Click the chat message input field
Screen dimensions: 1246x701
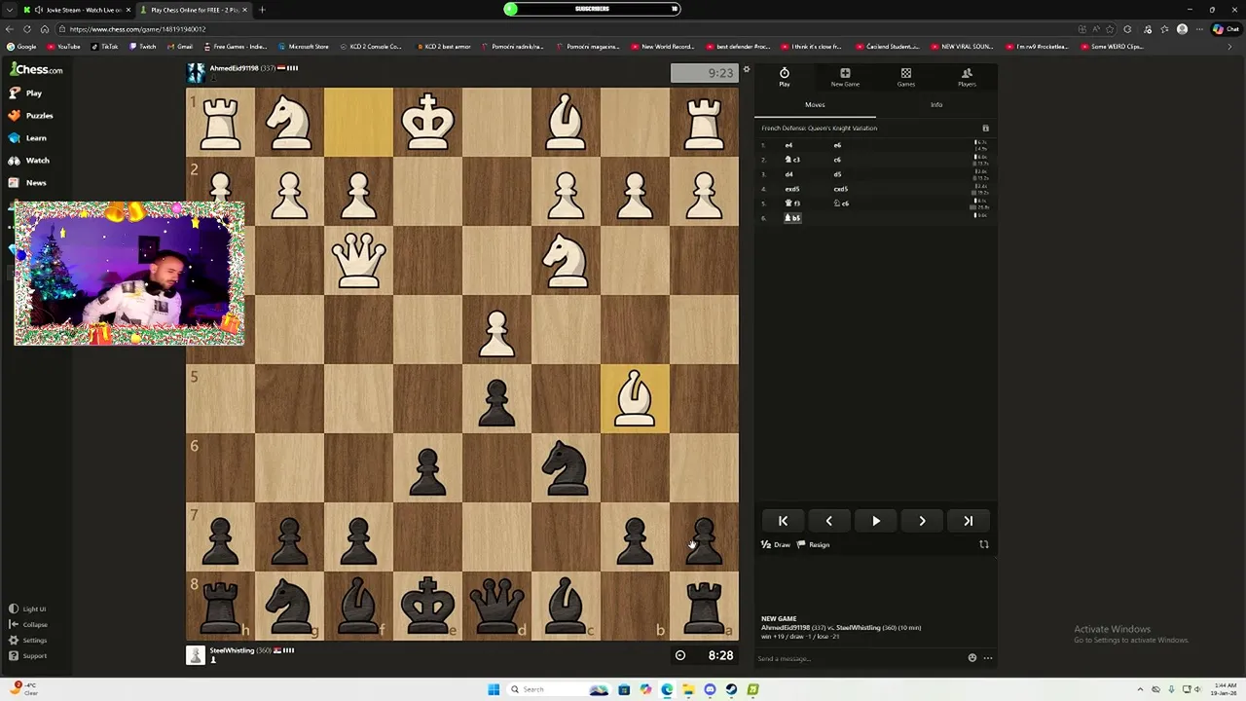click(x=857, y=659)
